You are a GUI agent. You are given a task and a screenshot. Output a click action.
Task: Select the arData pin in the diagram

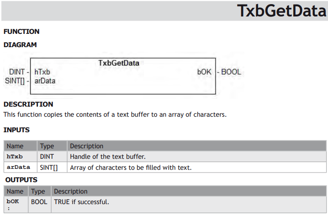coord(45,81)
